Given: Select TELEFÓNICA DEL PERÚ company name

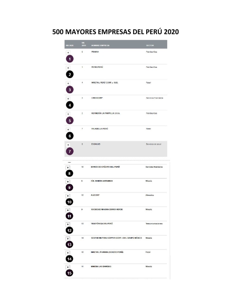Looking at the screenshot, I should coord(102,224).
